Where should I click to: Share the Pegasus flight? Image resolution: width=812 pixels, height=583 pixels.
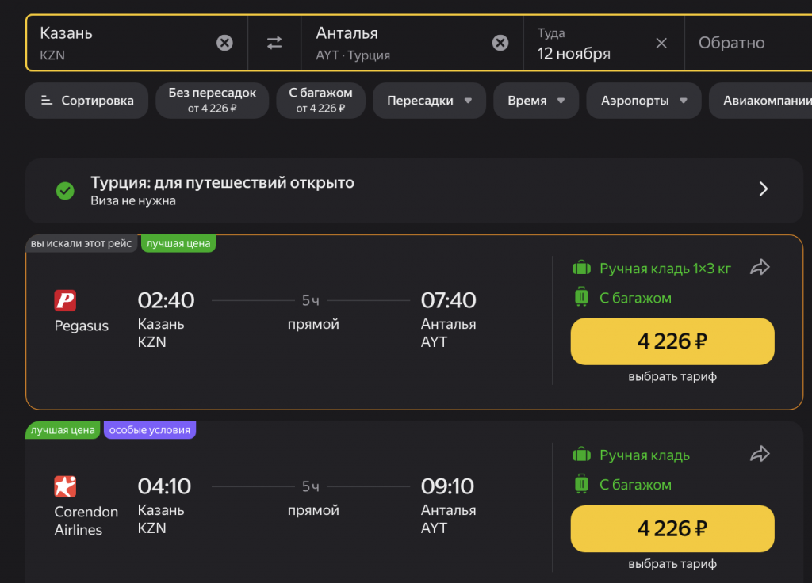[760, 268]
